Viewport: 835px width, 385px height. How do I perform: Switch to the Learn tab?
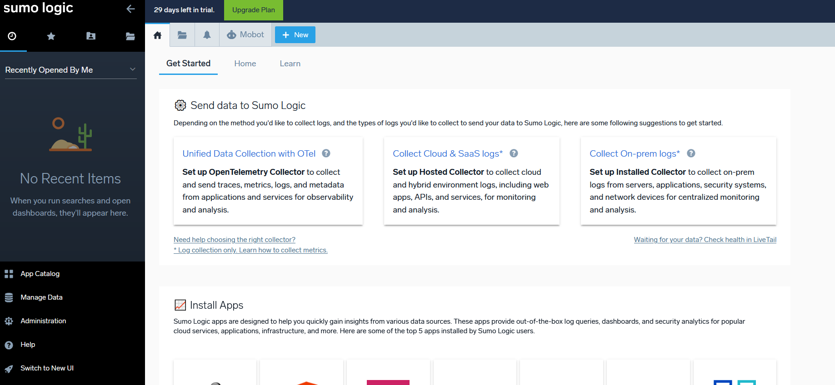click(290, 64)
